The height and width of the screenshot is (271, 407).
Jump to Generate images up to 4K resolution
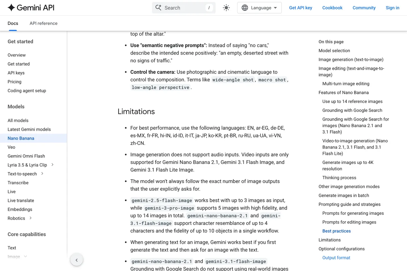(x=348, y=165)
